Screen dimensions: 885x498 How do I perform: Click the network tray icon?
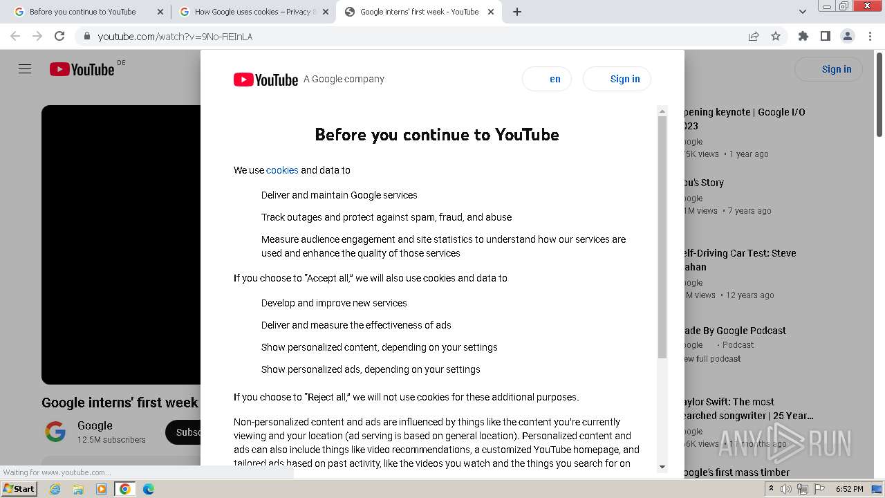pyautogui.click(x=803, y=489)
